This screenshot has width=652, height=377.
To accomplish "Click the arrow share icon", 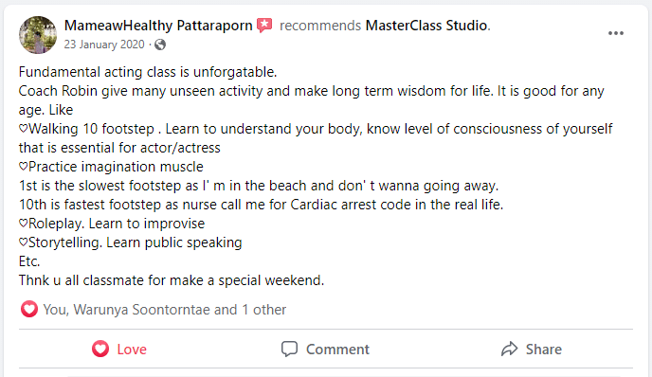I will [509, 350].
